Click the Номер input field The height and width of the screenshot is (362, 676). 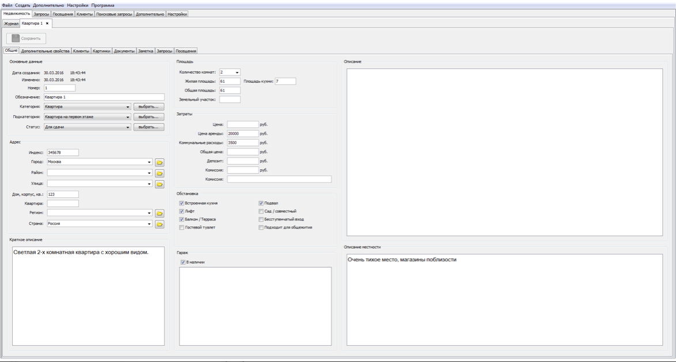(59, 88)
